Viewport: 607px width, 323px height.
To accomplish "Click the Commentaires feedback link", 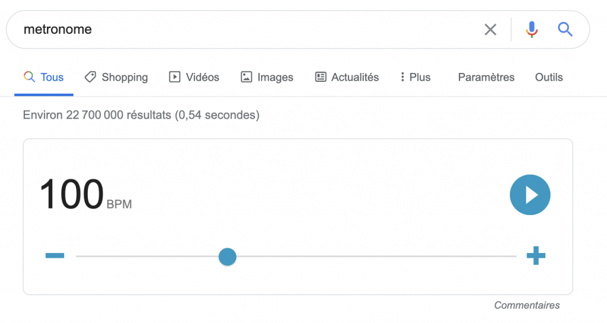I will (x=526, y=305).
